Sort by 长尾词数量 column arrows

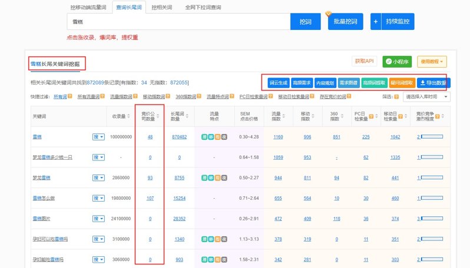(187, 116)
